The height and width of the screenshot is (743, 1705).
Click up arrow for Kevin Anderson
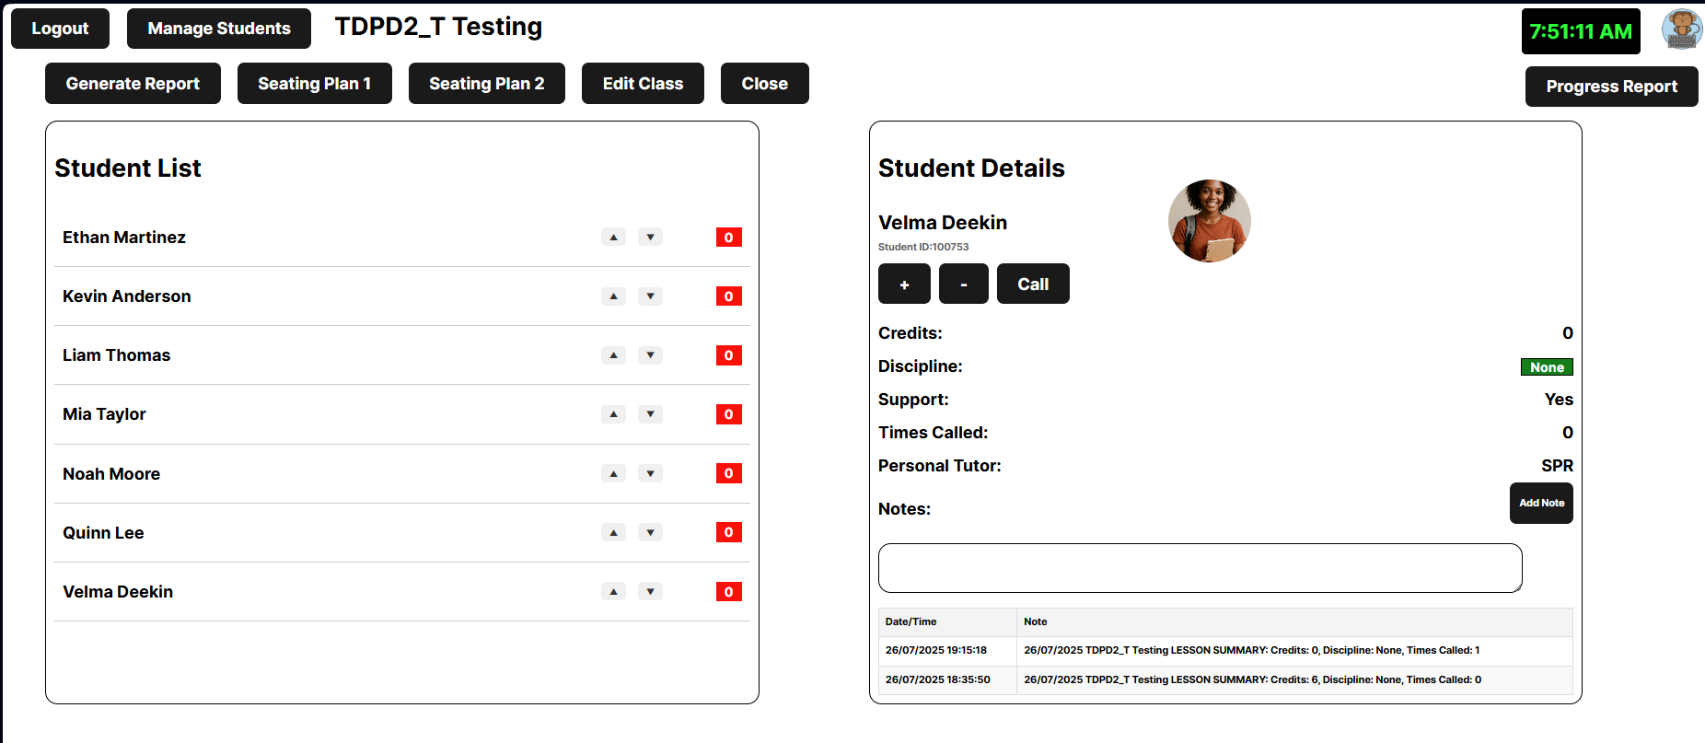tap(613, 296)
